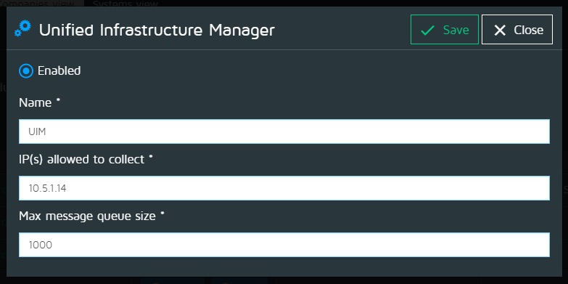Screen dimensions: 568x284
Task: Click the asterisk after IP(s) allowed to collect
Action: click(151, 157)
